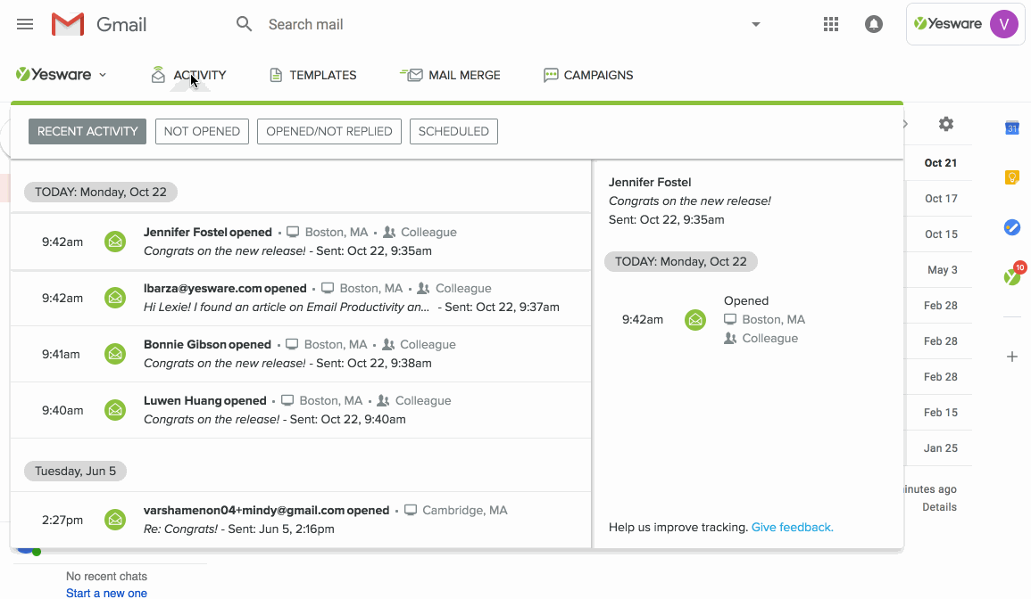This screenshot has width=1031, height=599.
Task: Select the Opened/Not Replied filter
Action: point(329,131)
